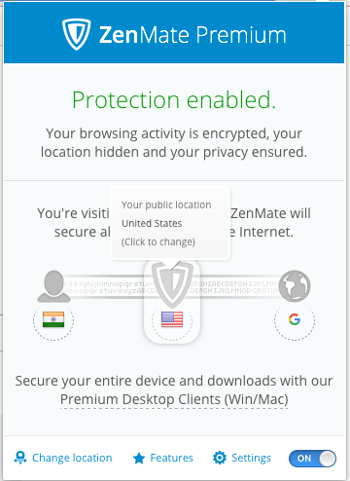Screen dimensions: 350x481
Task: Click the Features star icon
Action: click(x=139, y=458)
